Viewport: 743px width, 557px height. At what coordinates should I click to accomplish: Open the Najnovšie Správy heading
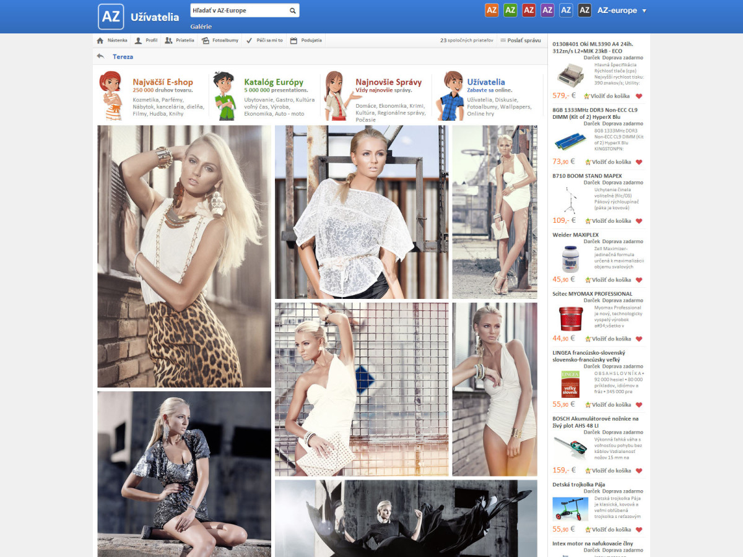tap(389, 82)
